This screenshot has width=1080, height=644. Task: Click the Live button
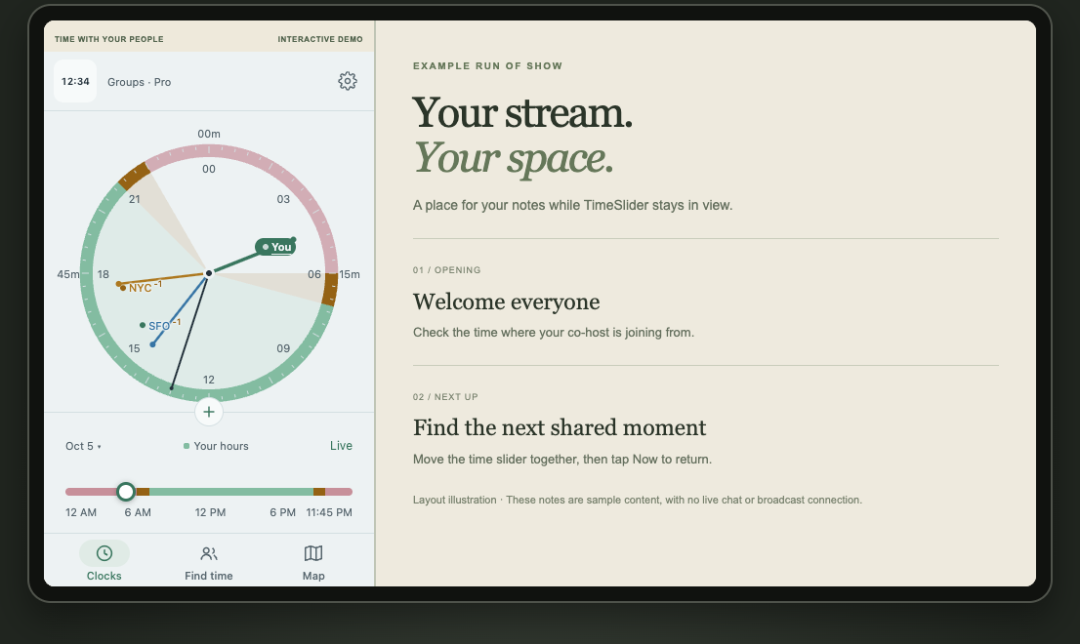click(341, 446)
